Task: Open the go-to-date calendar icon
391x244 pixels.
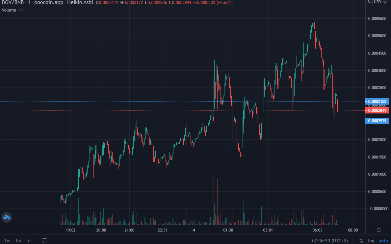Action: (44, 240)
